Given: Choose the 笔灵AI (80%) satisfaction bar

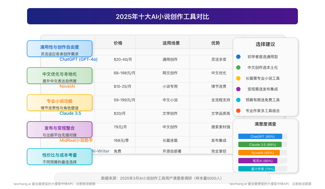Looking at the screenshot, I should [258, 161].
